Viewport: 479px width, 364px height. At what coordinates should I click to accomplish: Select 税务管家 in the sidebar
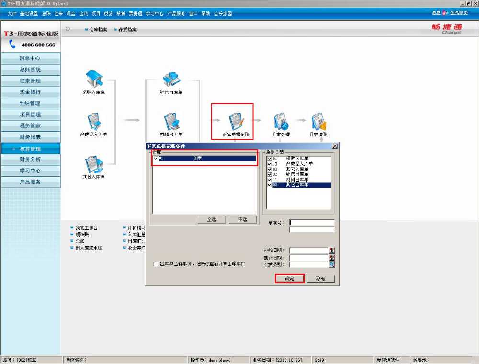click(30, 125)
